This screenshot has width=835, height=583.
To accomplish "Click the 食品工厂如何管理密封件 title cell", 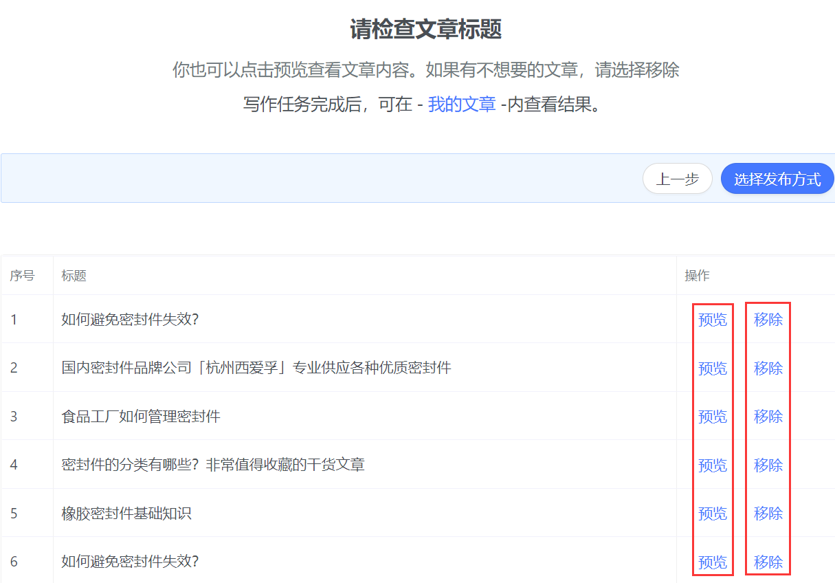I will tap(141, 417).
